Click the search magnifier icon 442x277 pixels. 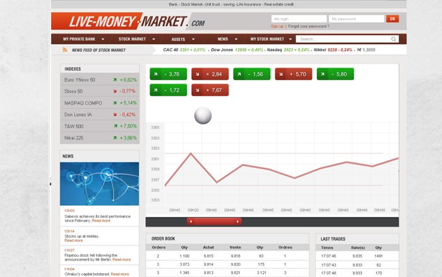[x=394, y=39]
